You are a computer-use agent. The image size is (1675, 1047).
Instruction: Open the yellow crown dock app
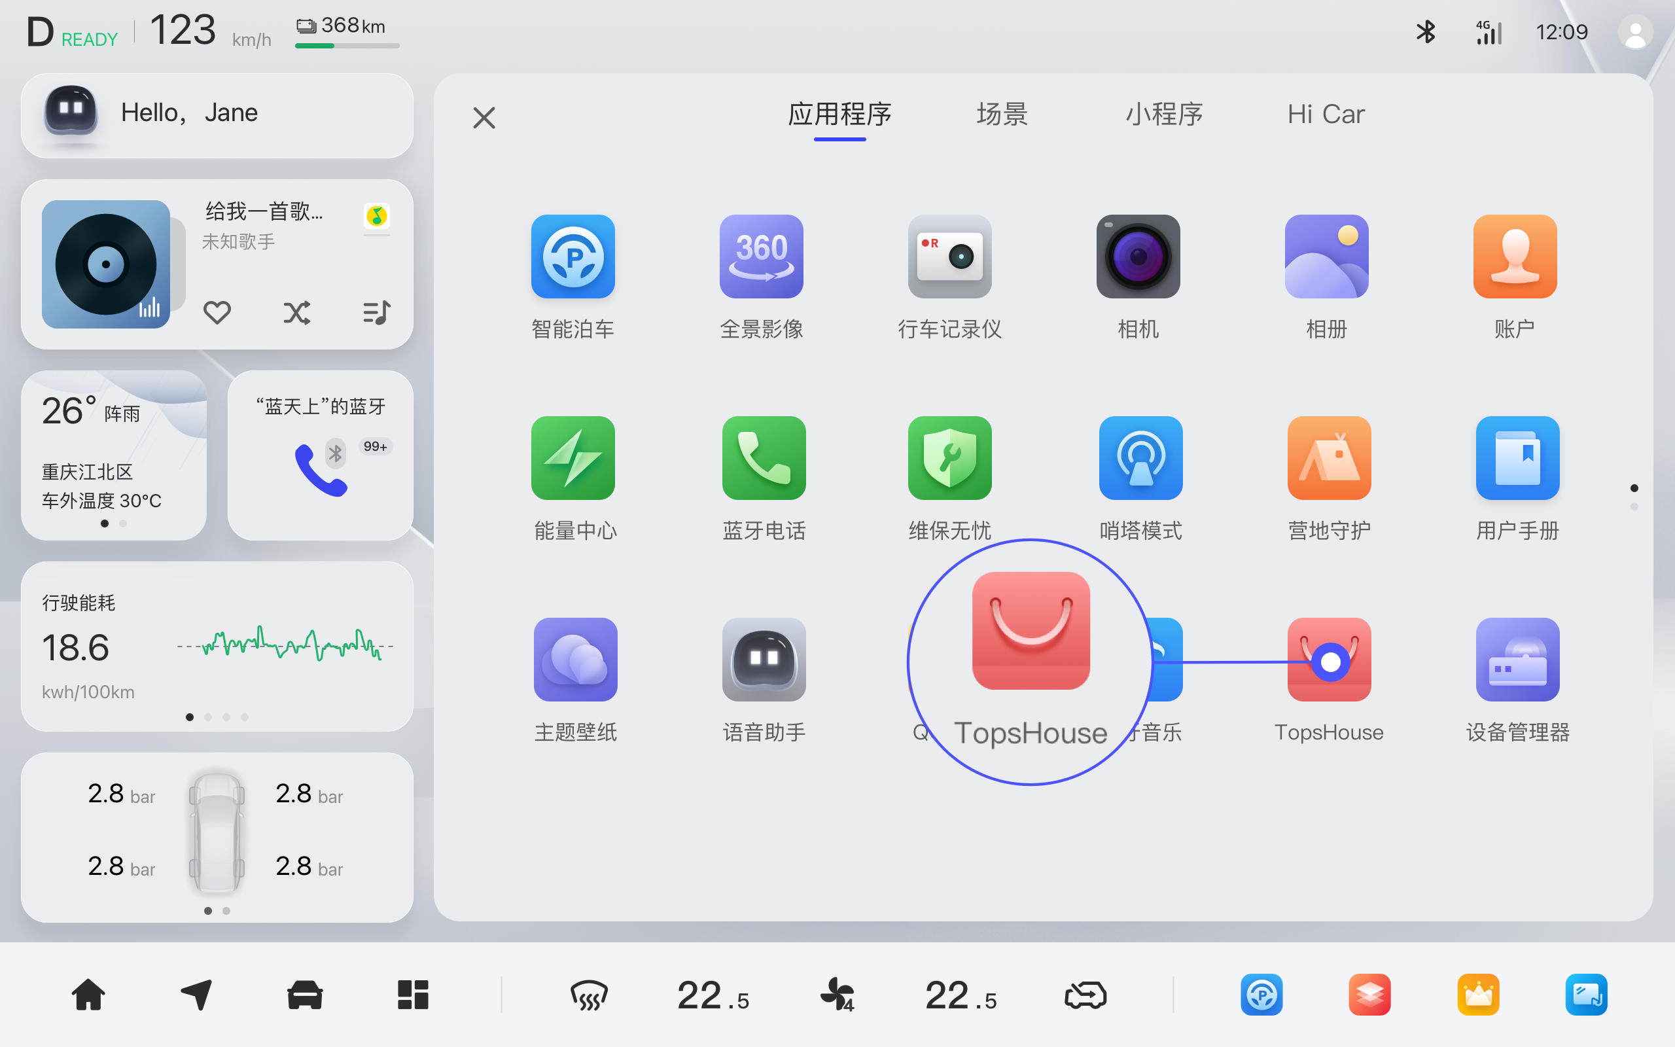[1479, 995]
